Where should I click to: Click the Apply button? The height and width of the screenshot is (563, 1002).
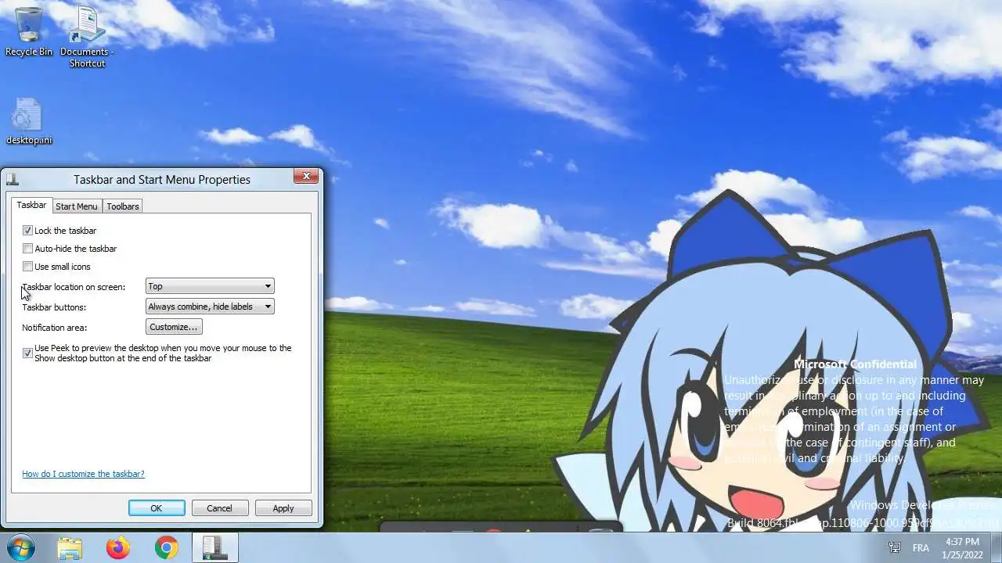pyautogui.click(x=283, y=508)
